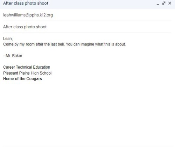The height and width of the screenshot is (147, 175).
Task: Expand compose window to full screen
Action: (x=164, y=3)
